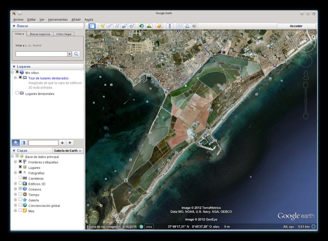Click the add image overlay tool
The width and height of the screenshot is (328, 241).
point(125,26)
